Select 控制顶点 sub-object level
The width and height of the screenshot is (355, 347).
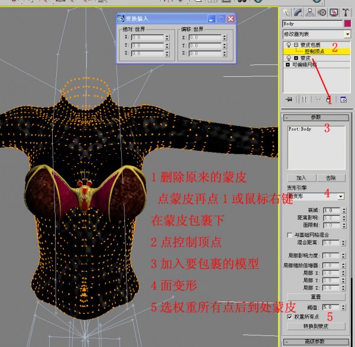click(314, 51)
